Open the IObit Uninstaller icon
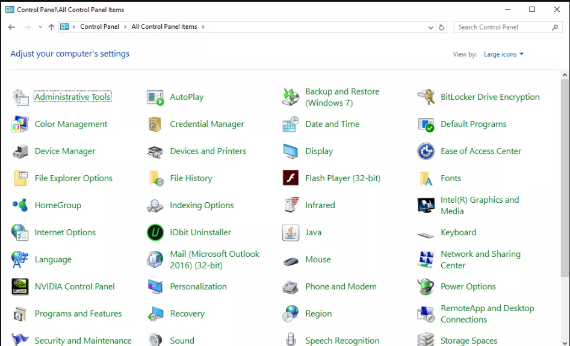Screen dimensions: 570x346 point(155,232)
